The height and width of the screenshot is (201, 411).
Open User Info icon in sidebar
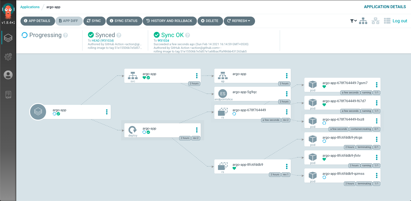pyautogui.click(x=8, y=75)
